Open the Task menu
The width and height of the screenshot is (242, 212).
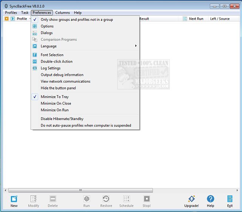(25, 12)
